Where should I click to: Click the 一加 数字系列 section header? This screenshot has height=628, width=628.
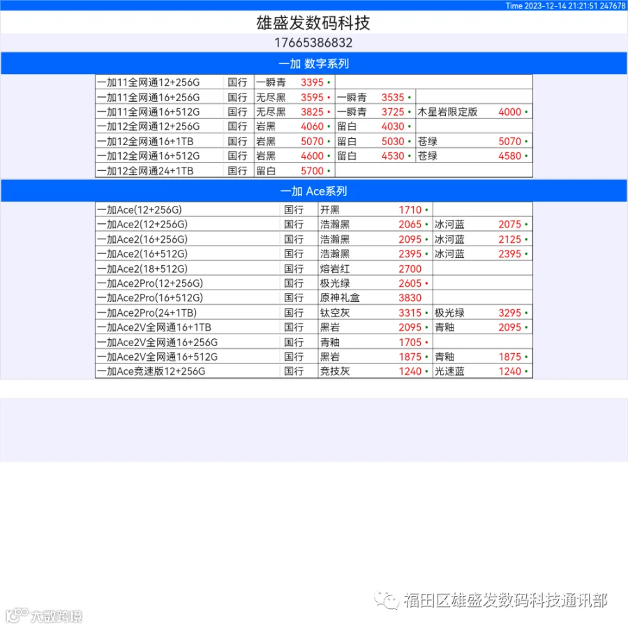[x=313, y=63]
